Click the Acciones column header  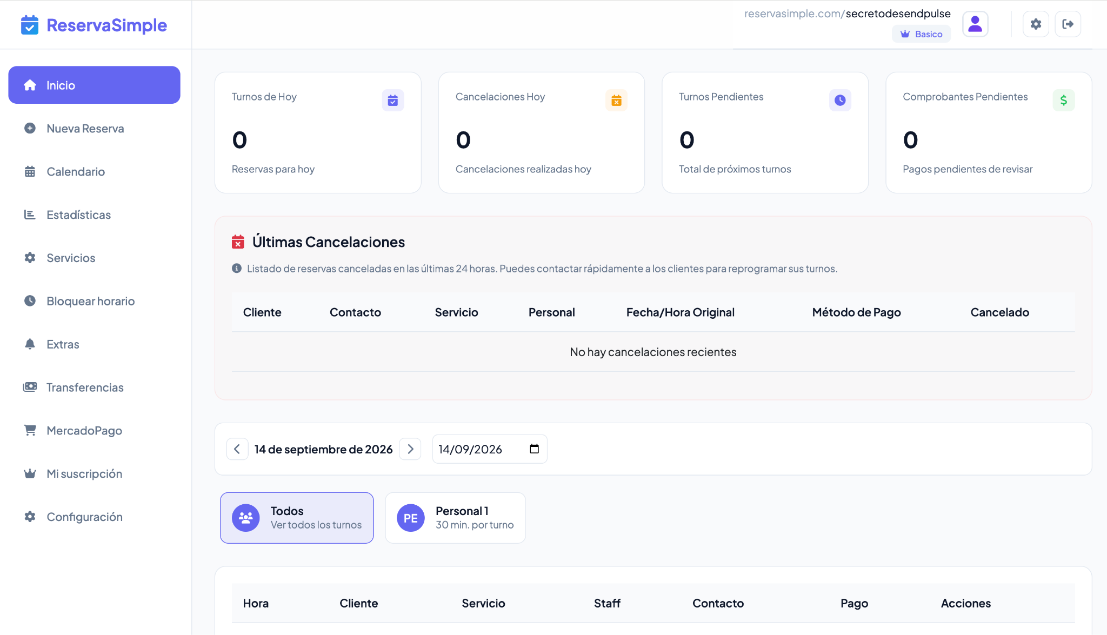965,603
